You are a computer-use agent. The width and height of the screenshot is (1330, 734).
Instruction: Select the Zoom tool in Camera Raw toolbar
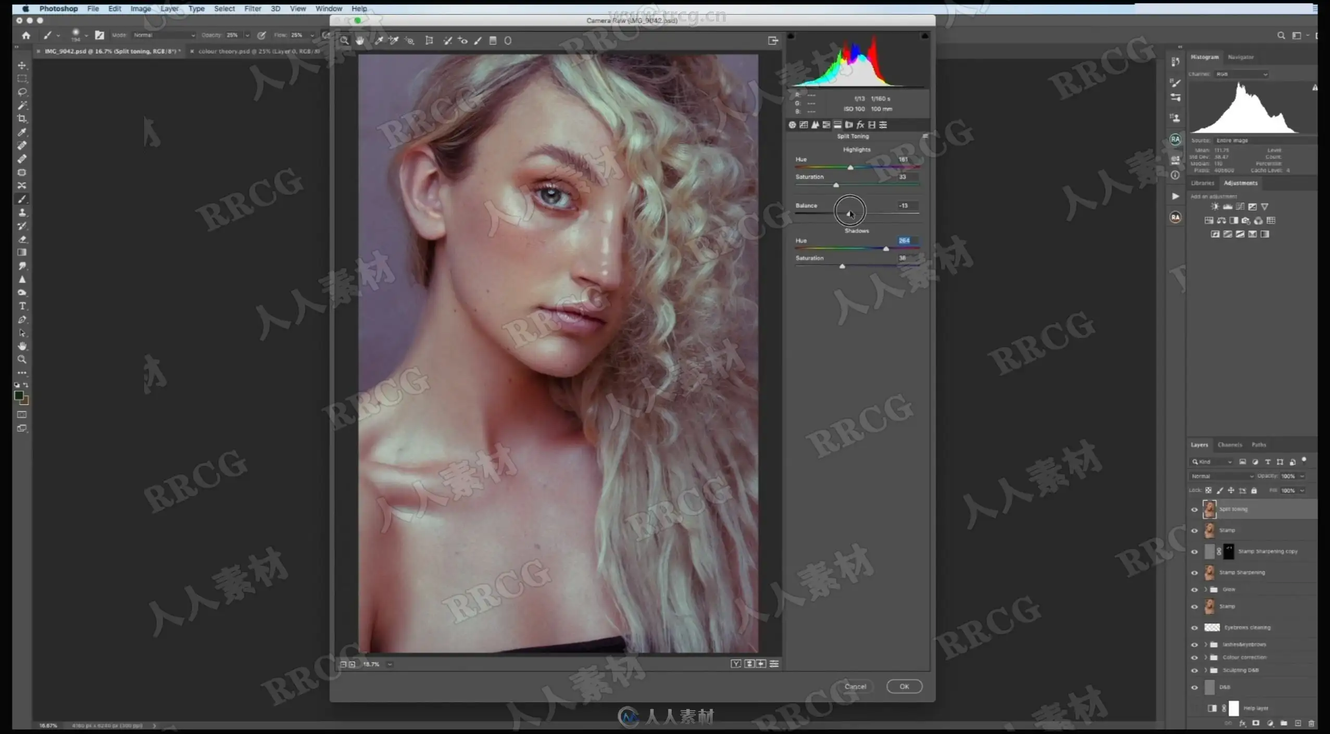click(344, 41)
